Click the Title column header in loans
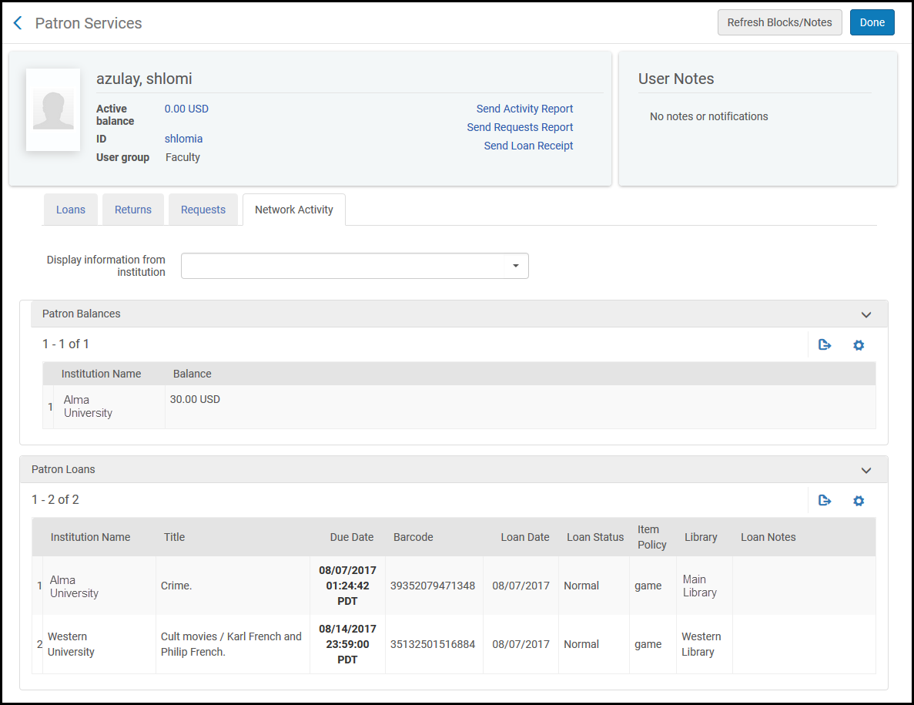The image size is (914, 705). tap(174, 537)
